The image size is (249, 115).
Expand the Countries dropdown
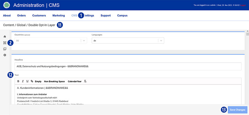click(x=84, y=40)
